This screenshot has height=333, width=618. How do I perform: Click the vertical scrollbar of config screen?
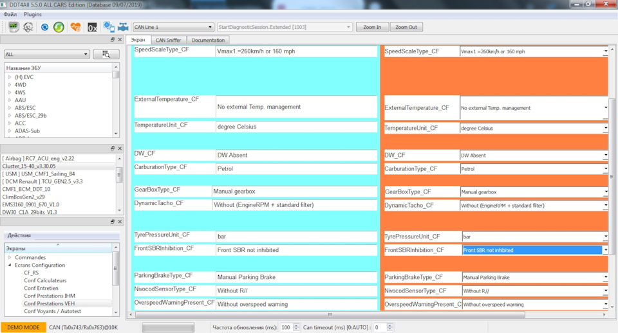tap(612, 178)
